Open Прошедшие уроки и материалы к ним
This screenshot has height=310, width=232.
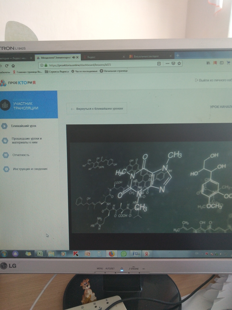[26, 140]
